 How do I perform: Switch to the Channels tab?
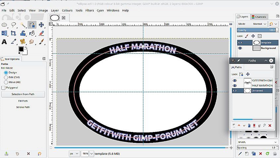259,17
